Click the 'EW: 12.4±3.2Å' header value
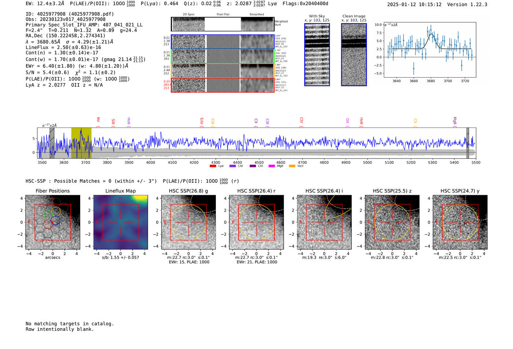 pyautogui.click(x=45, y=4)
